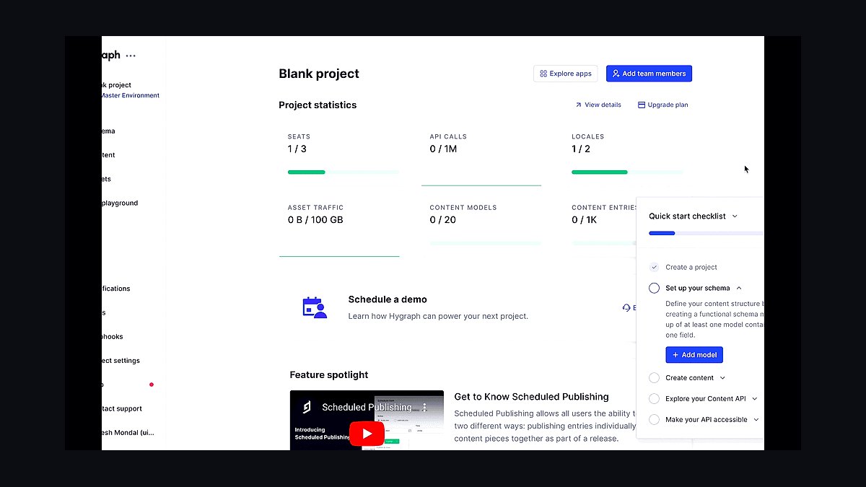Click the Add team members button
Viewport: 866px width, 487px height.
[649, 74]
